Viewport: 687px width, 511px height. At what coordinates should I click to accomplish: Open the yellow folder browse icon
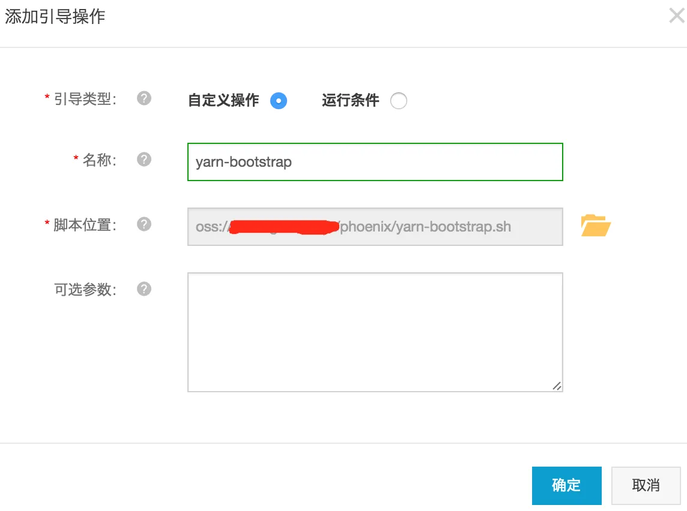[596, 226]
